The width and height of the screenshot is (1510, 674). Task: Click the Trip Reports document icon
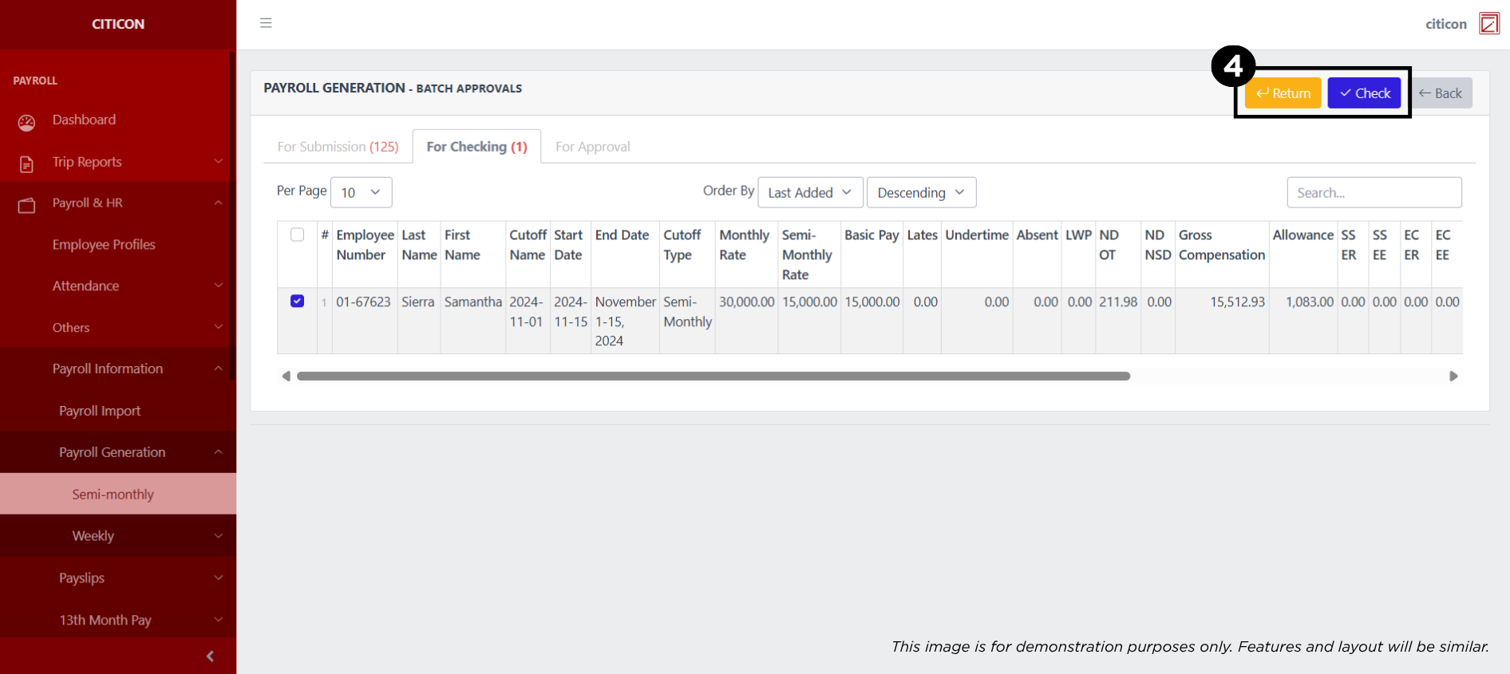pos(27,164)
